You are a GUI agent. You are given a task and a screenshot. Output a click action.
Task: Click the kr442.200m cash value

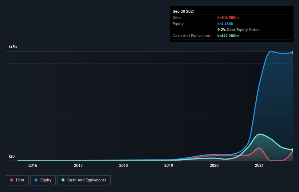(x=228, y=36)
